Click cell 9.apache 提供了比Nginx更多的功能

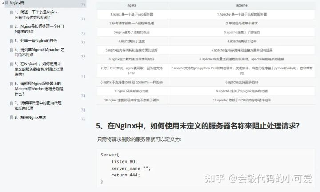(x=242, y=91)
